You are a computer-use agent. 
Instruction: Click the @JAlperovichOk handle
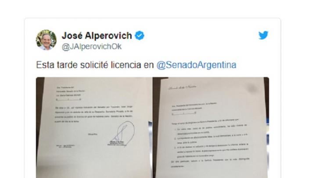point(92,47)
